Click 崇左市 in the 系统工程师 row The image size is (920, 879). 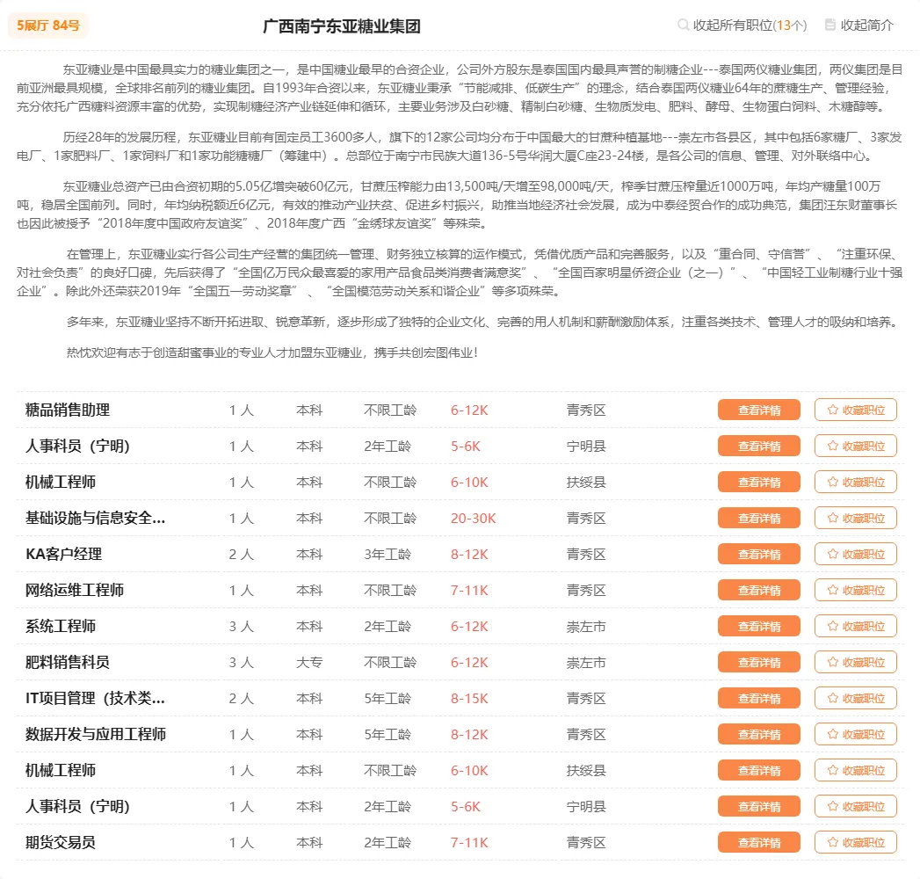point(585,627)
